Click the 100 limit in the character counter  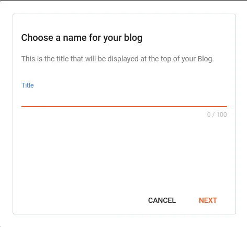pyautogui.click(x=221, y=115)
